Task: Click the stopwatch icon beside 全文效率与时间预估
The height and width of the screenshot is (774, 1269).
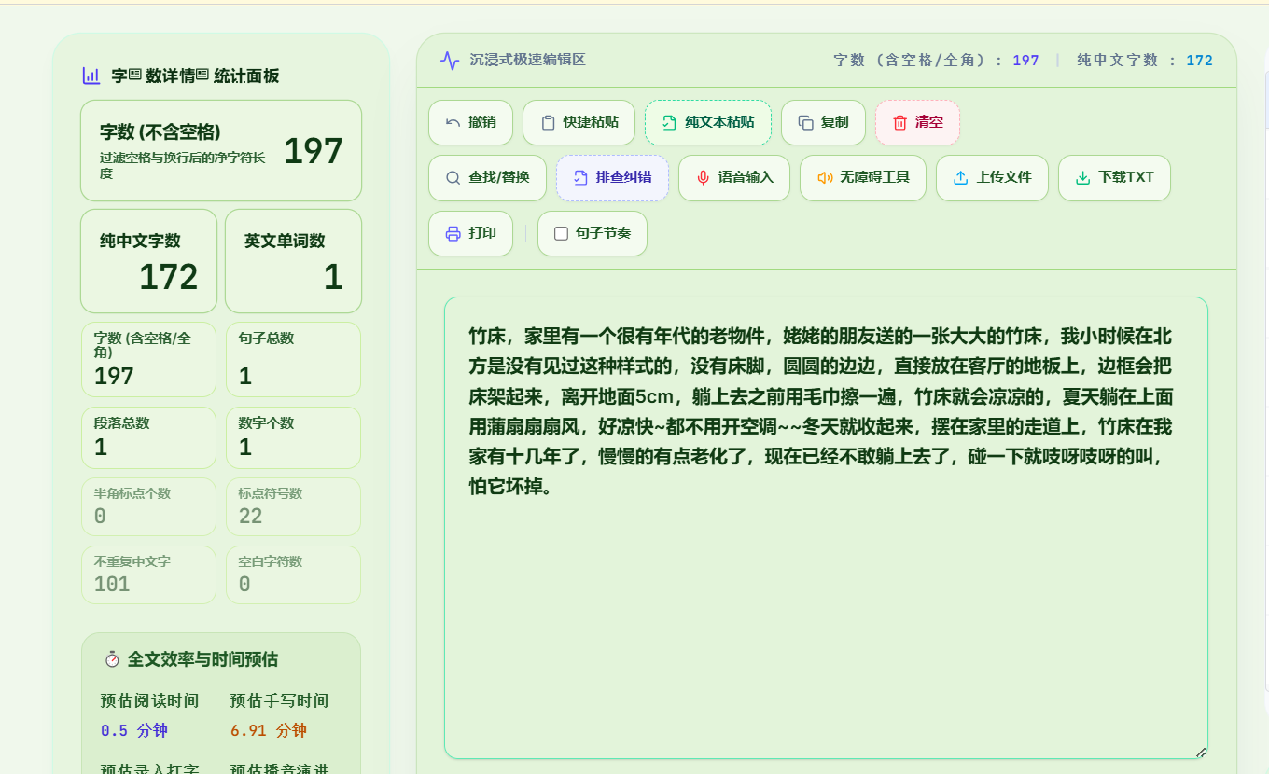Action: (112, 659)
